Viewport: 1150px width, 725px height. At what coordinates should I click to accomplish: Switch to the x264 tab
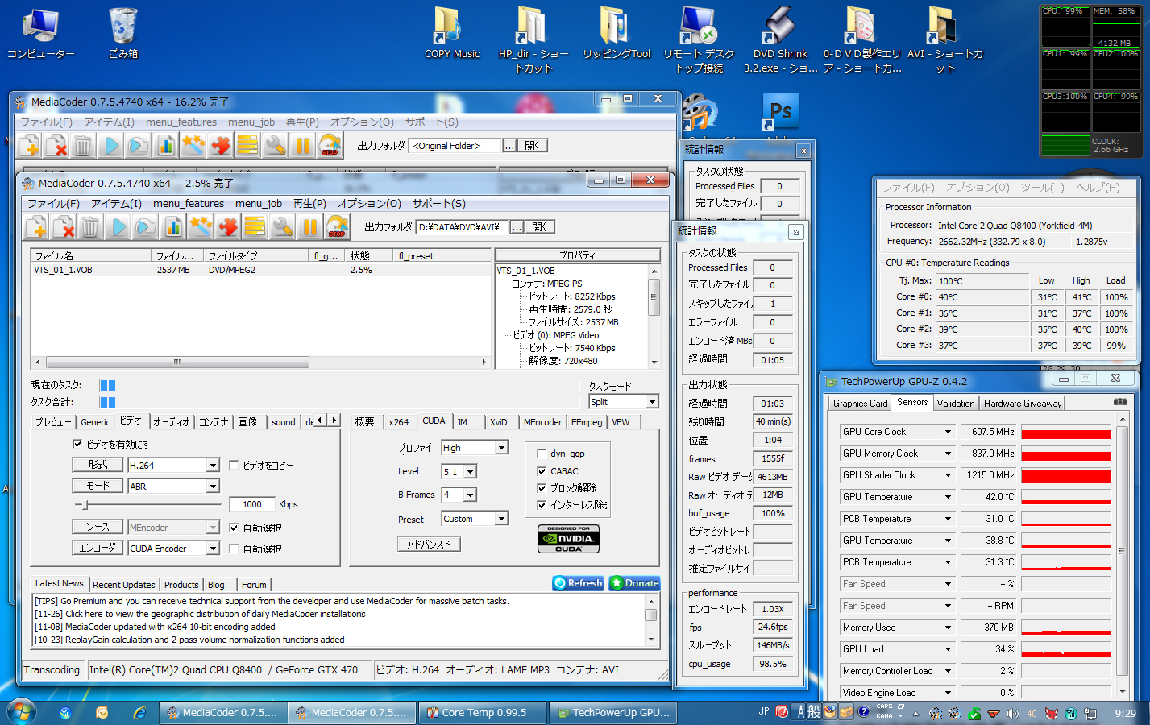(398, 422)
